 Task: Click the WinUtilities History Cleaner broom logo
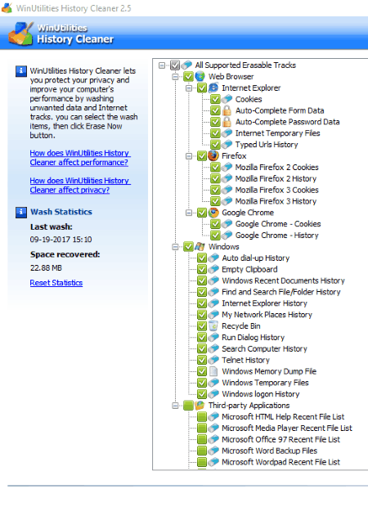[20, 34]
